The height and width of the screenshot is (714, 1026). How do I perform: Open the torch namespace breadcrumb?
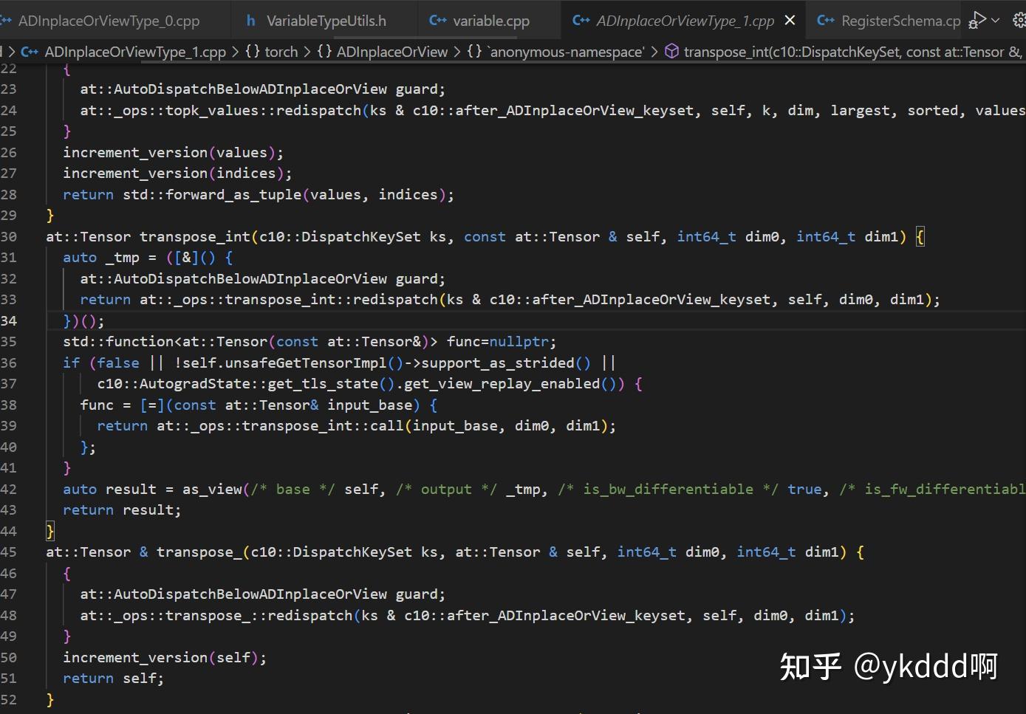point(281,52)
